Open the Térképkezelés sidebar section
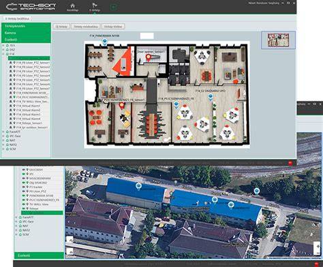The image size is (323, 267). coord(26,26)
